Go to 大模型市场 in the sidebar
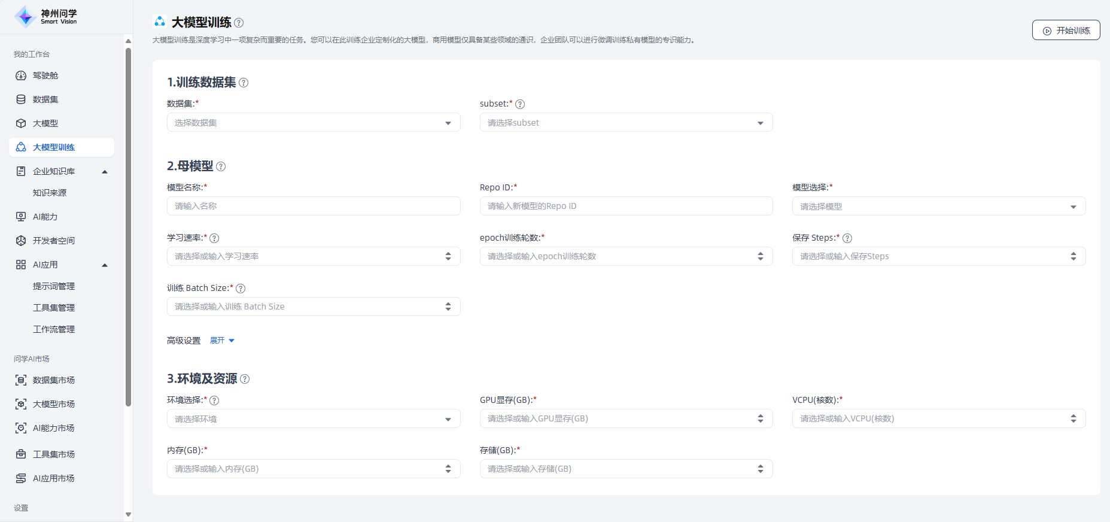This screenshot has height=522, width=1110. point(54,404)
